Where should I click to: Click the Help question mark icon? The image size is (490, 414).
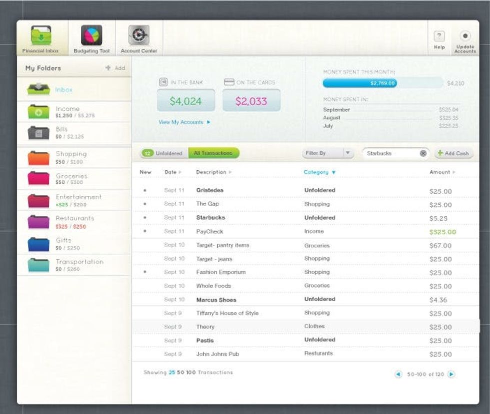tap(439, 36)
